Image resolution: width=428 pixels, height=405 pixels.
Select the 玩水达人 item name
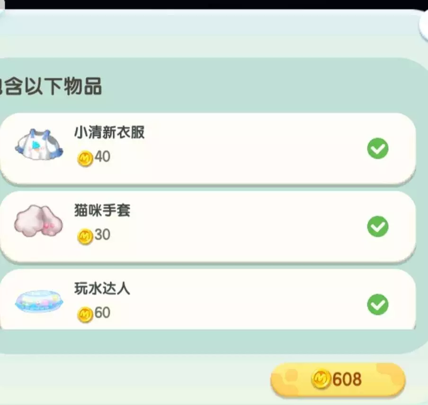click(x=102, y=288)
